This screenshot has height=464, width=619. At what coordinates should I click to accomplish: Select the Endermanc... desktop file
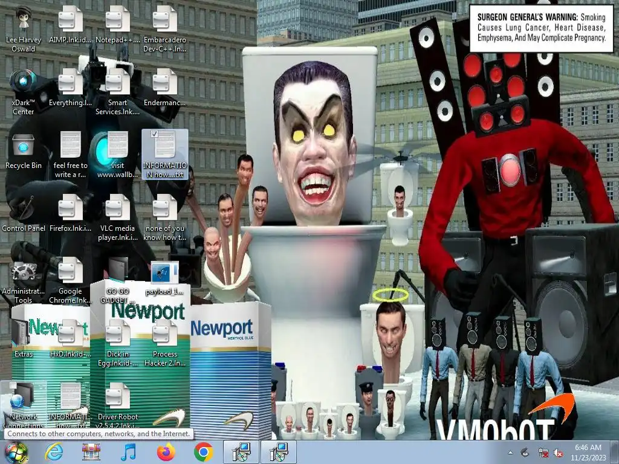click(164, 88)
